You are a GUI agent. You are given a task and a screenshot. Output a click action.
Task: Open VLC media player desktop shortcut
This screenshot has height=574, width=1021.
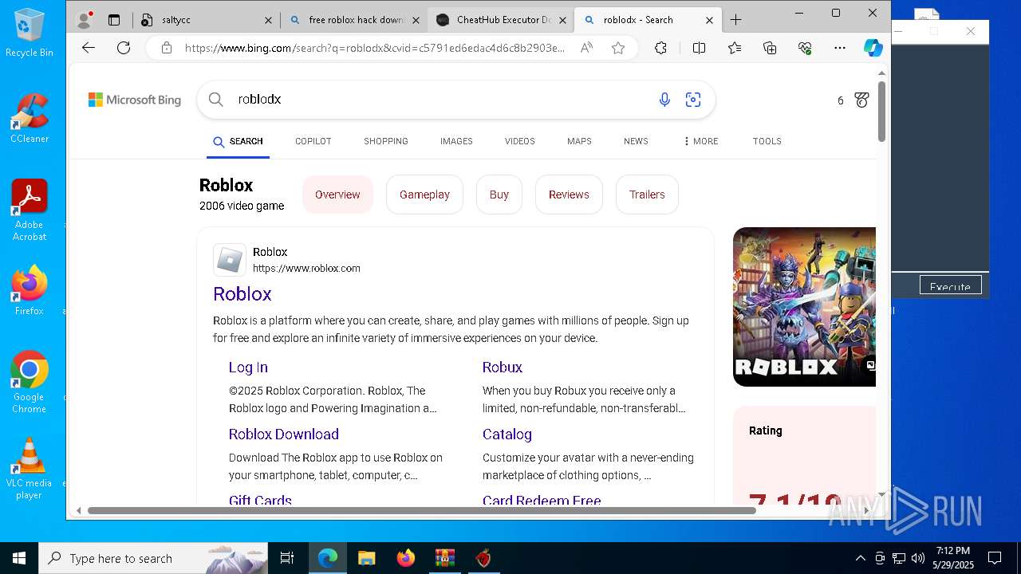click(29, 469)
